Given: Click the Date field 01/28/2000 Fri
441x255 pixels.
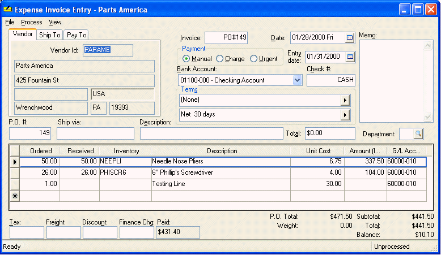Looking at the screenshot, I should (x=318, y=37).
